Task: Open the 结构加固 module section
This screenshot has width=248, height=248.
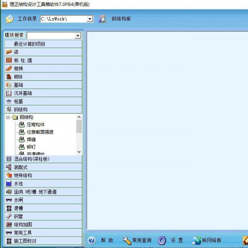Action: coord(44,225)
